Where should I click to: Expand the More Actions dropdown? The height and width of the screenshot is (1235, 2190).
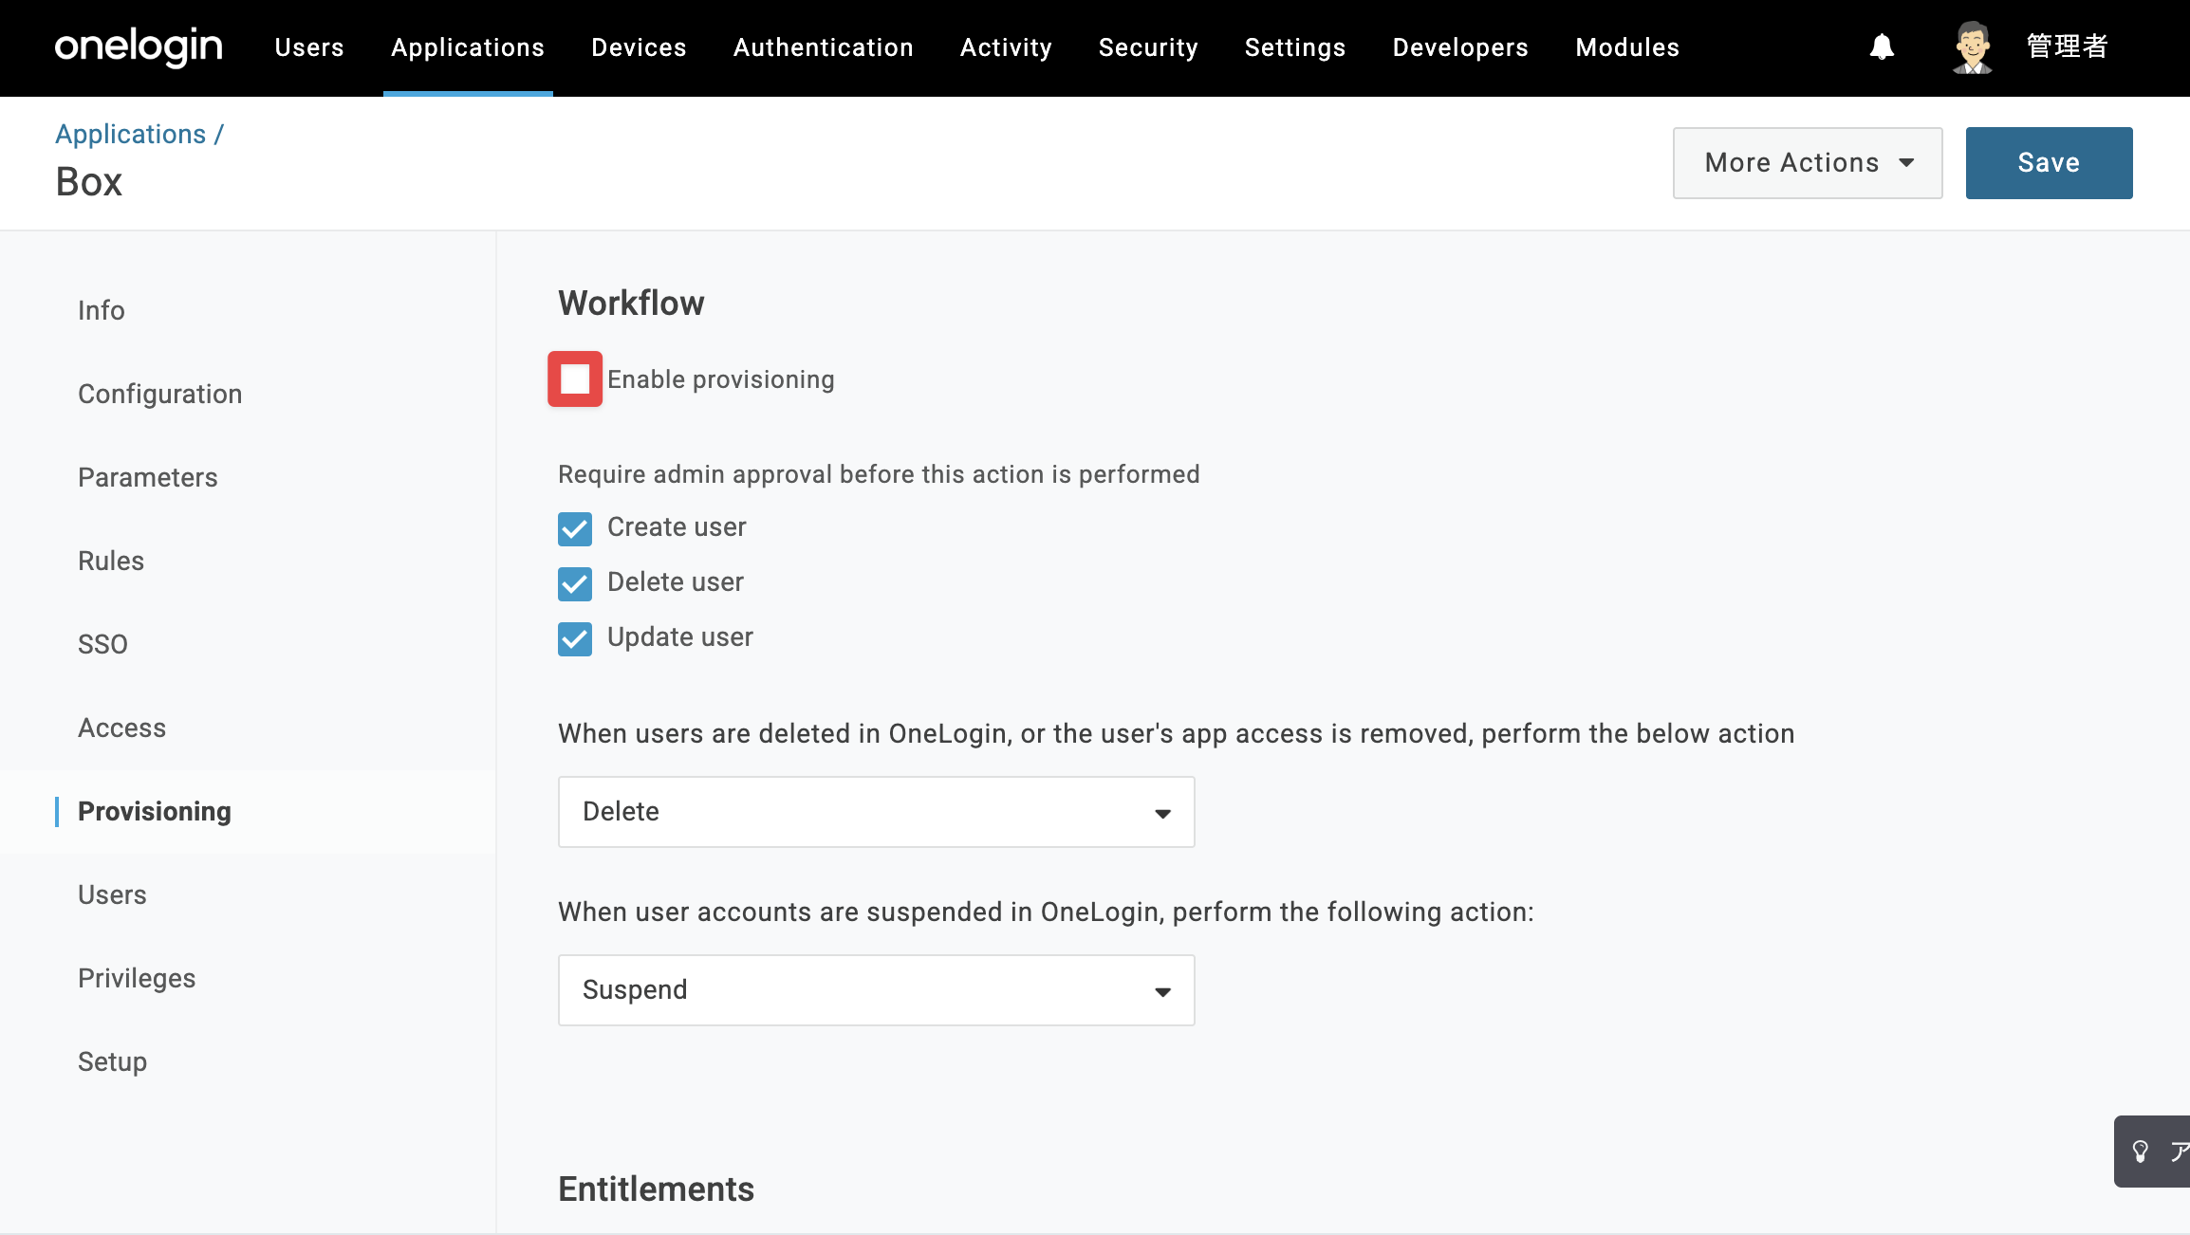pyautogui.click(x=1808, y=163)
